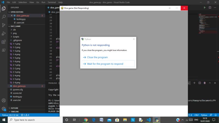Select Python 3.8.3 32-bit interpreter
Viewport: 219px width, 123px height.
pos(10,115)
